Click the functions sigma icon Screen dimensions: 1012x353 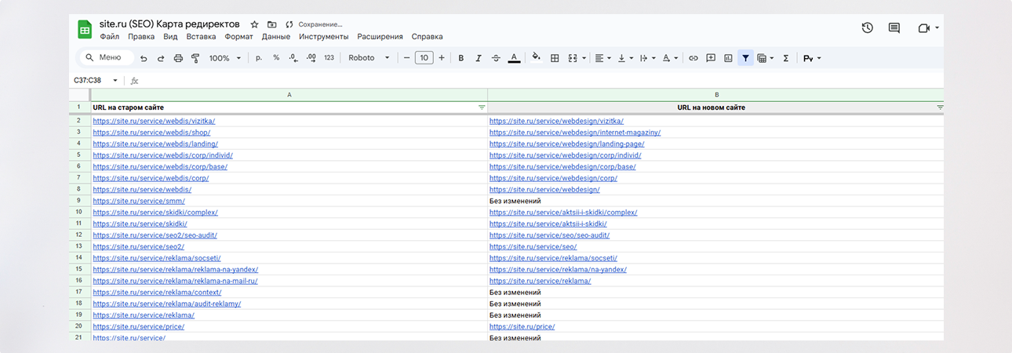pos(785,58)
